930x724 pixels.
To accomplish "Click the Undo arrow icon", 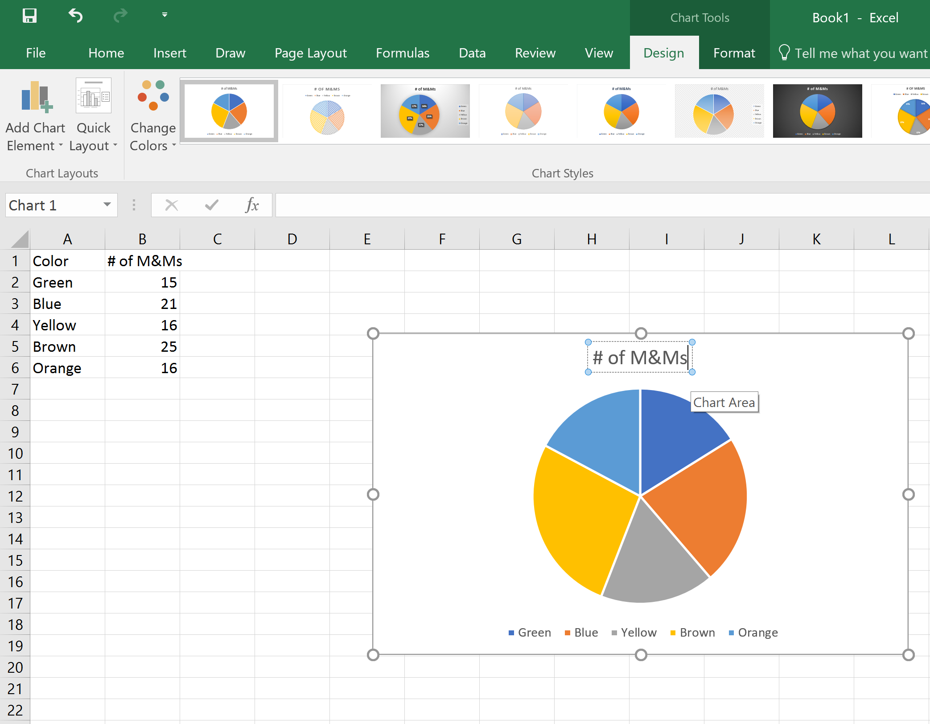I will [75, 16].
